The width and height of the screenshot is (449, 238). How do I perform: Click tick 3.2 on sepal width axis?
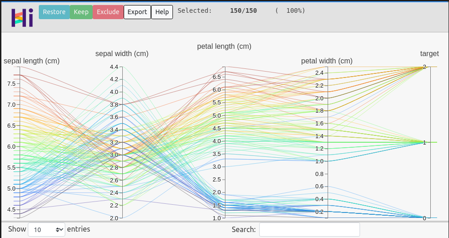[114, 142]
